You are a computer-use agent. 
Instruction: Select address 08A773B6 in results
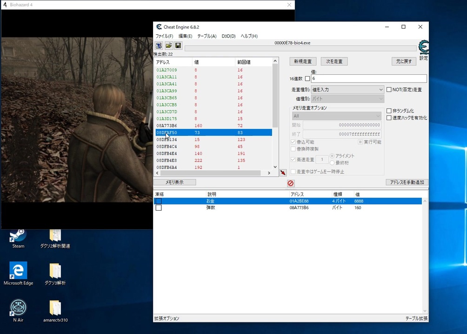click(x=167, y=126)
